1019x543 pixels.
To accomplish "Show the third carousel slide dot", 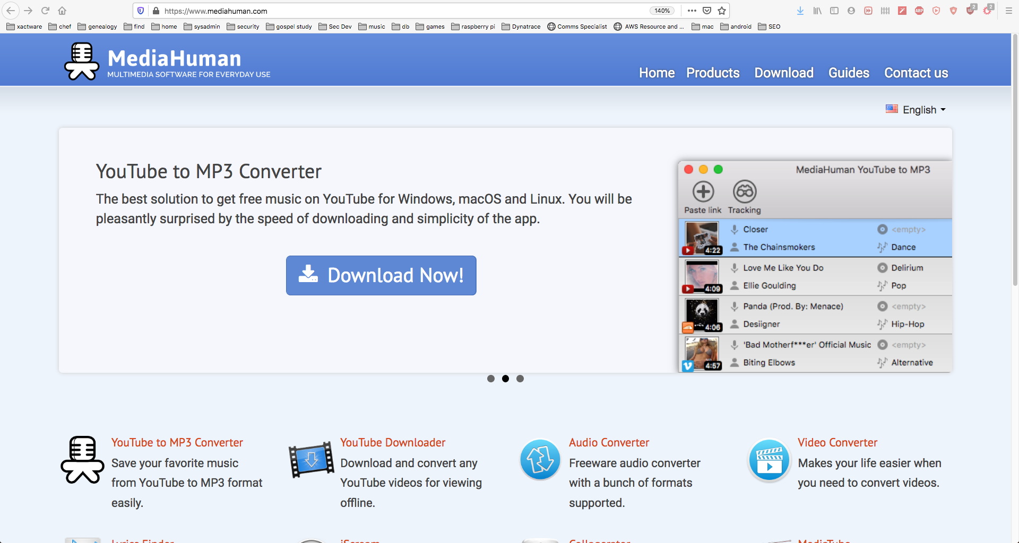I will tap(520, 379).
